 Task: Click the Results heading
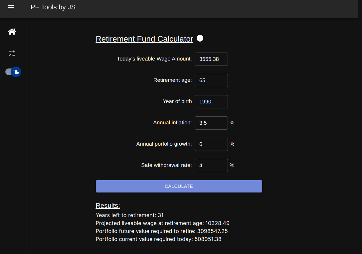pyautogui.click(x=107, y=205)
